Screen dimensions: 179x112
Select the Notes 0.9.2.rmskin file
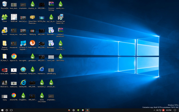coord(42,95)
